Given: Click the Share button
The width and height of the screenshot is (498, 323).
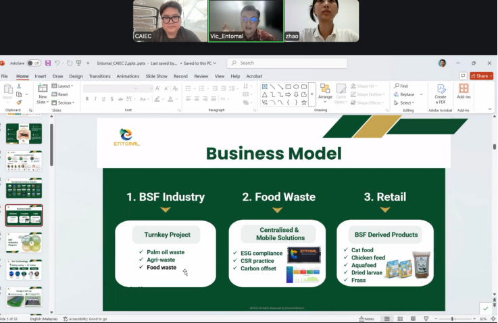Looking at the screenshot, I should [481, 76].
